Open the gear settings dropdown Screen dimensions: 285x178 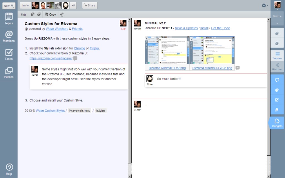point(265,6)
